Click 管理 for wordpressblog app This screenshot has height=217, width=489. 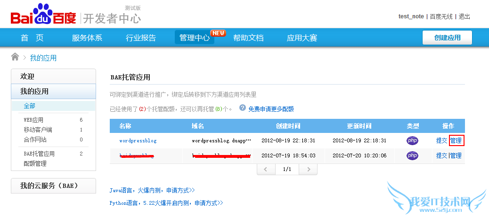click(456, 140)
